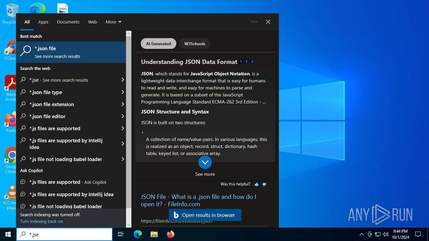Open citation reference 1
Screen dimensions: 429x241
pyautogui.click(x=241, y=62)
